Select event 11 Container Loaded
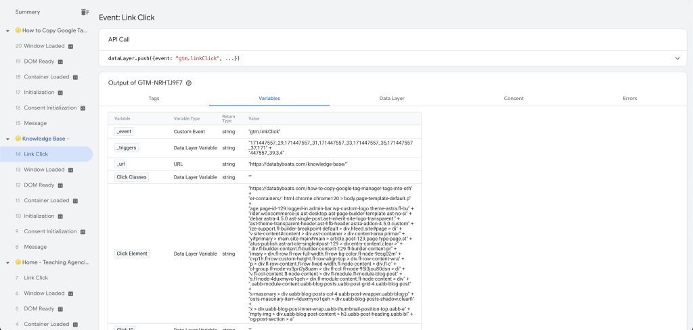 click(47, 201)
